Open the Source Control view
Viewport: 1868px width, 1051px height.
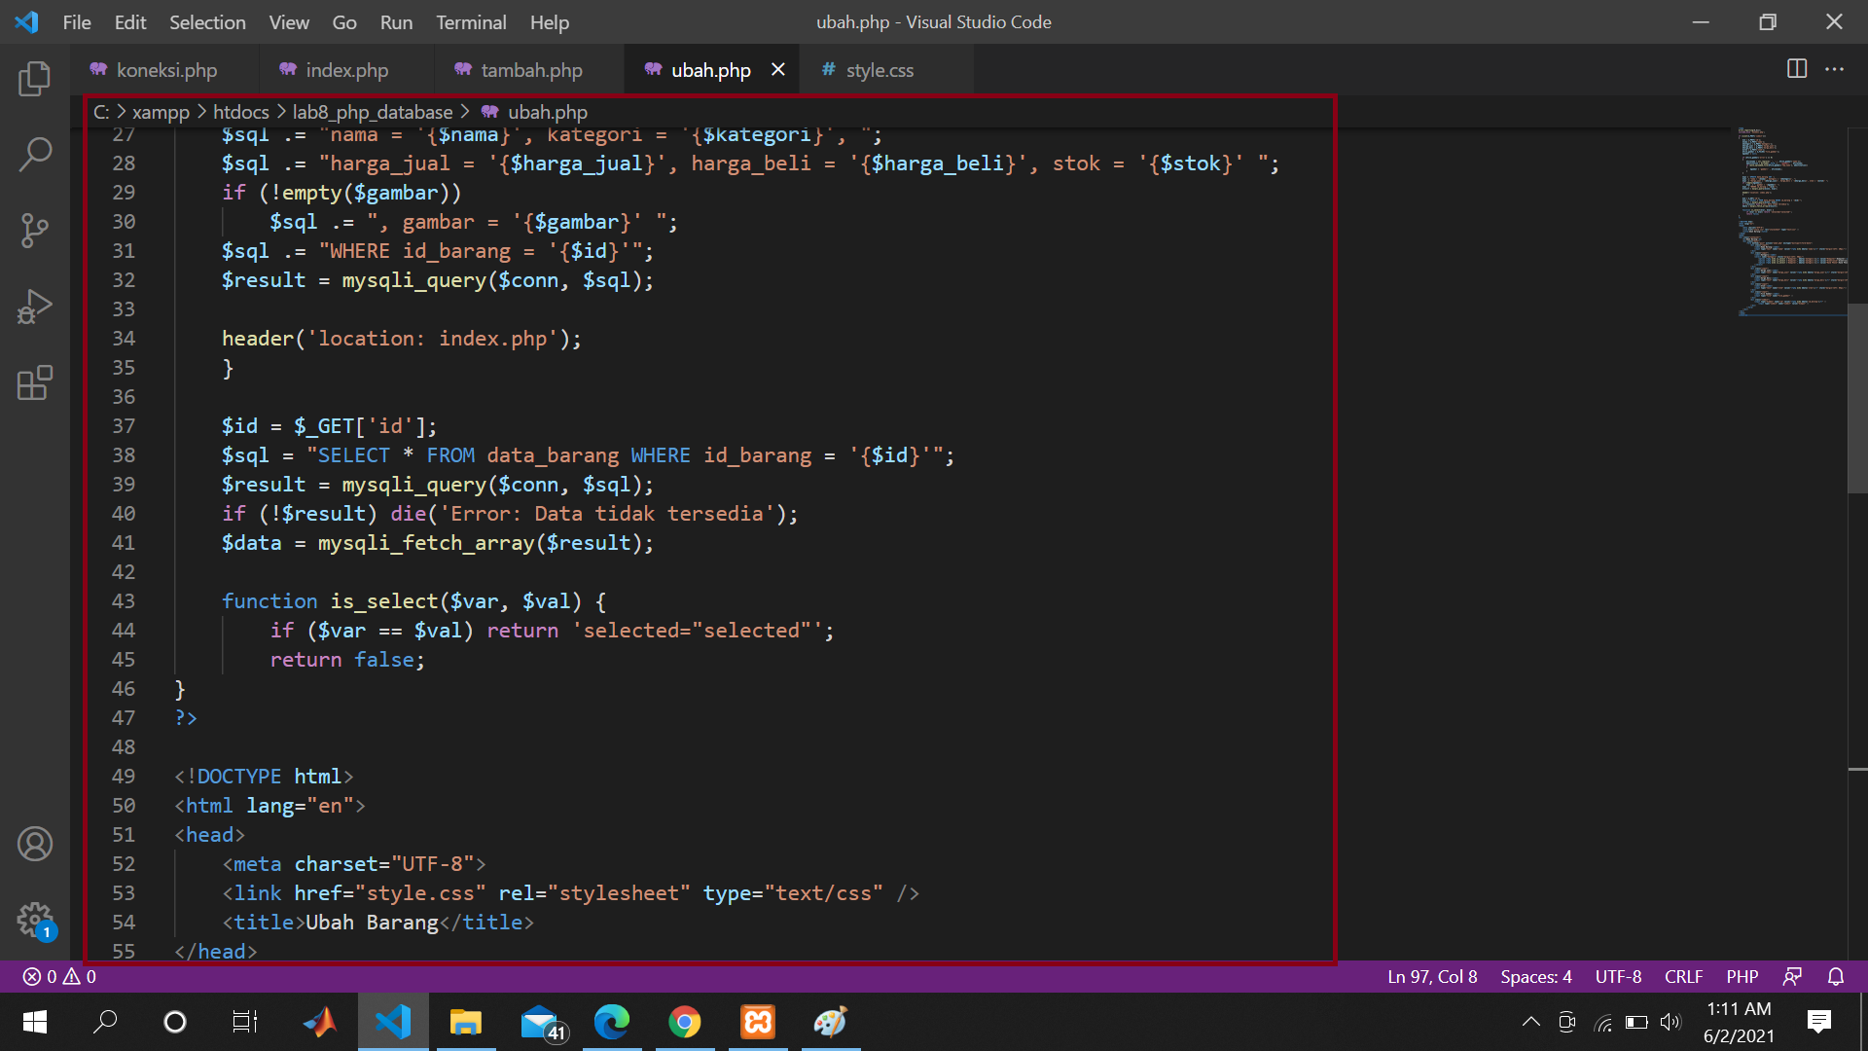[x=35, y=231]
